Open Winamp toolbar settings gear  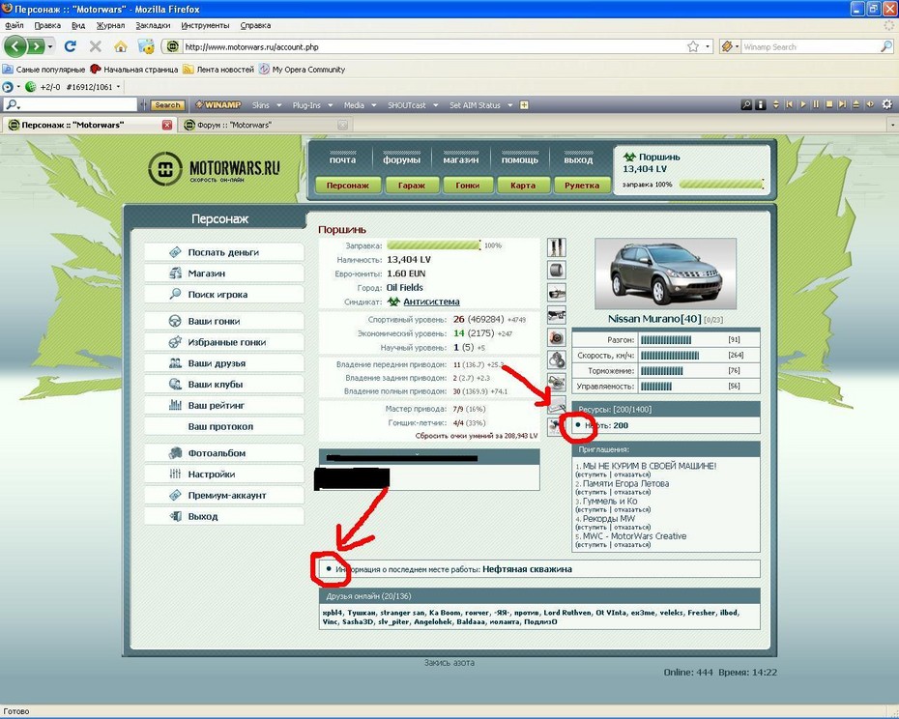coord(886,104)
